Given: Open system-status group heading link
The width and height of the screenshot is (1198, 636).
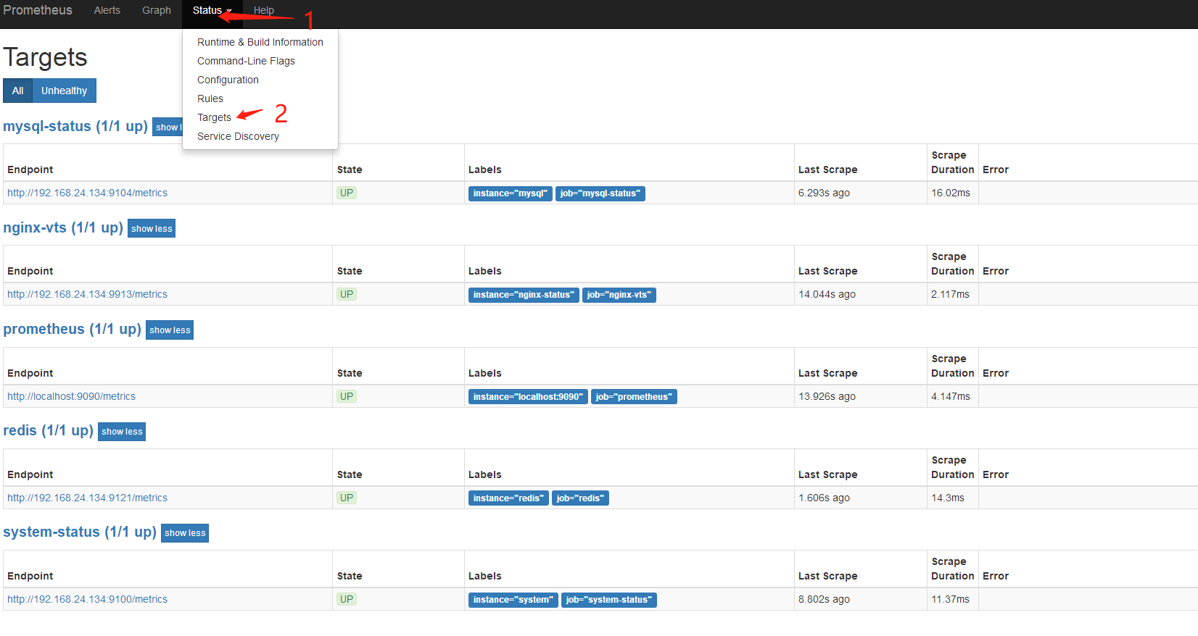Looking at the screenshot, I should tap(80, 532).
